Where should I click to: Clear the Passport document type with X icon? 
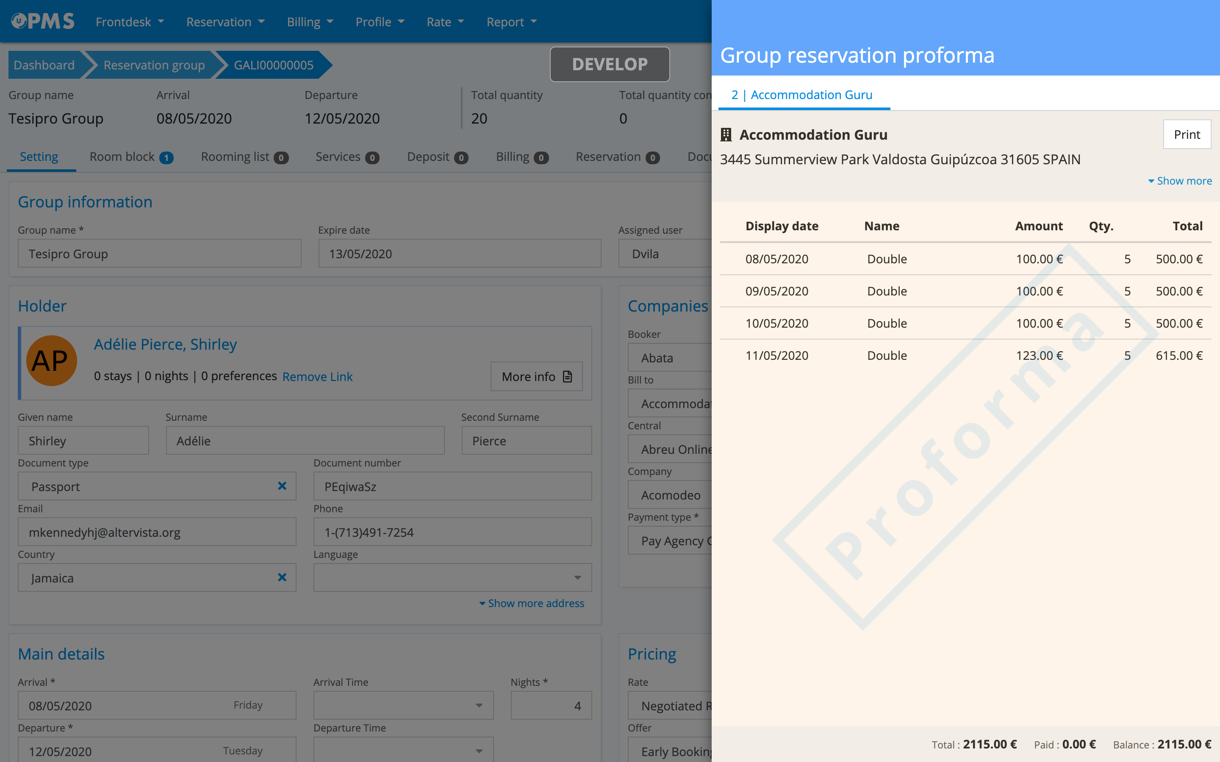[282, 486]
